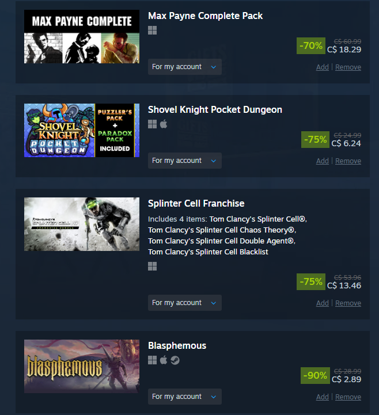379x415 pixels.
Task: Click Add link for Shovel Knight Pocket Dungeon
Action: tap(323, 161)
